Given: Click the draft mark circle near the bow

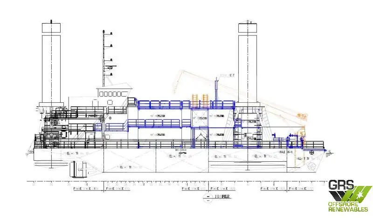Looking at the screenshot, I should [312, 152].
